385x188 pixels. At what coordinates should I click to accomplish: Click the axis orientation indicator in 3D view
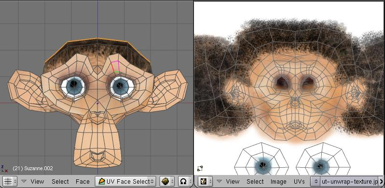point(4,168)
